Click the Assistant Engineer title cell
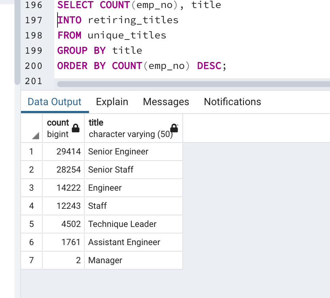The height and width of the screenshot is (298, 330). coord(134,242)
